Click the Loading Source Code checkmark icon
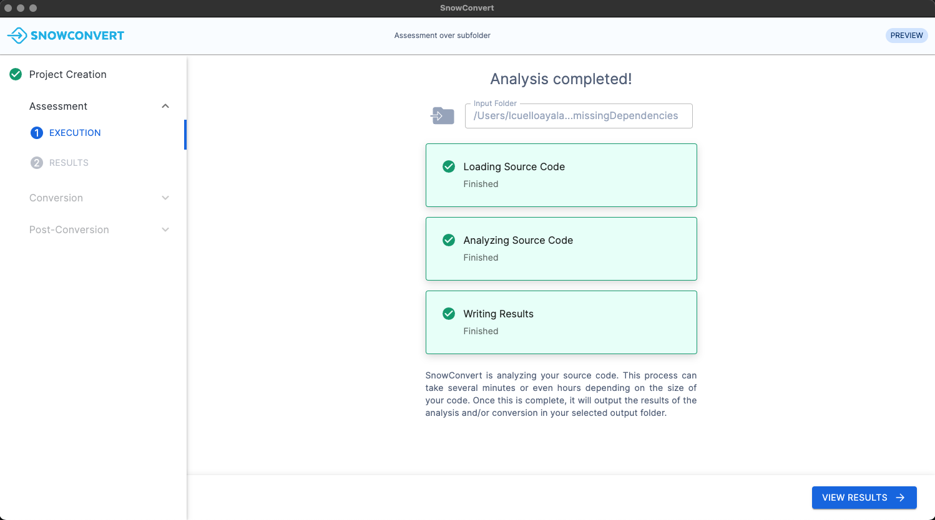This screenshot has height=520, width=935. click(x=448, y=166)
